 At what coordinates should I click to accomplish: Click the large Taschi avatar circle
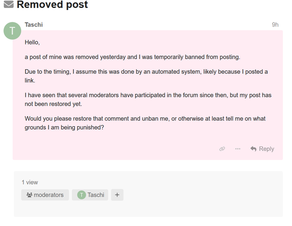point(12,31)
